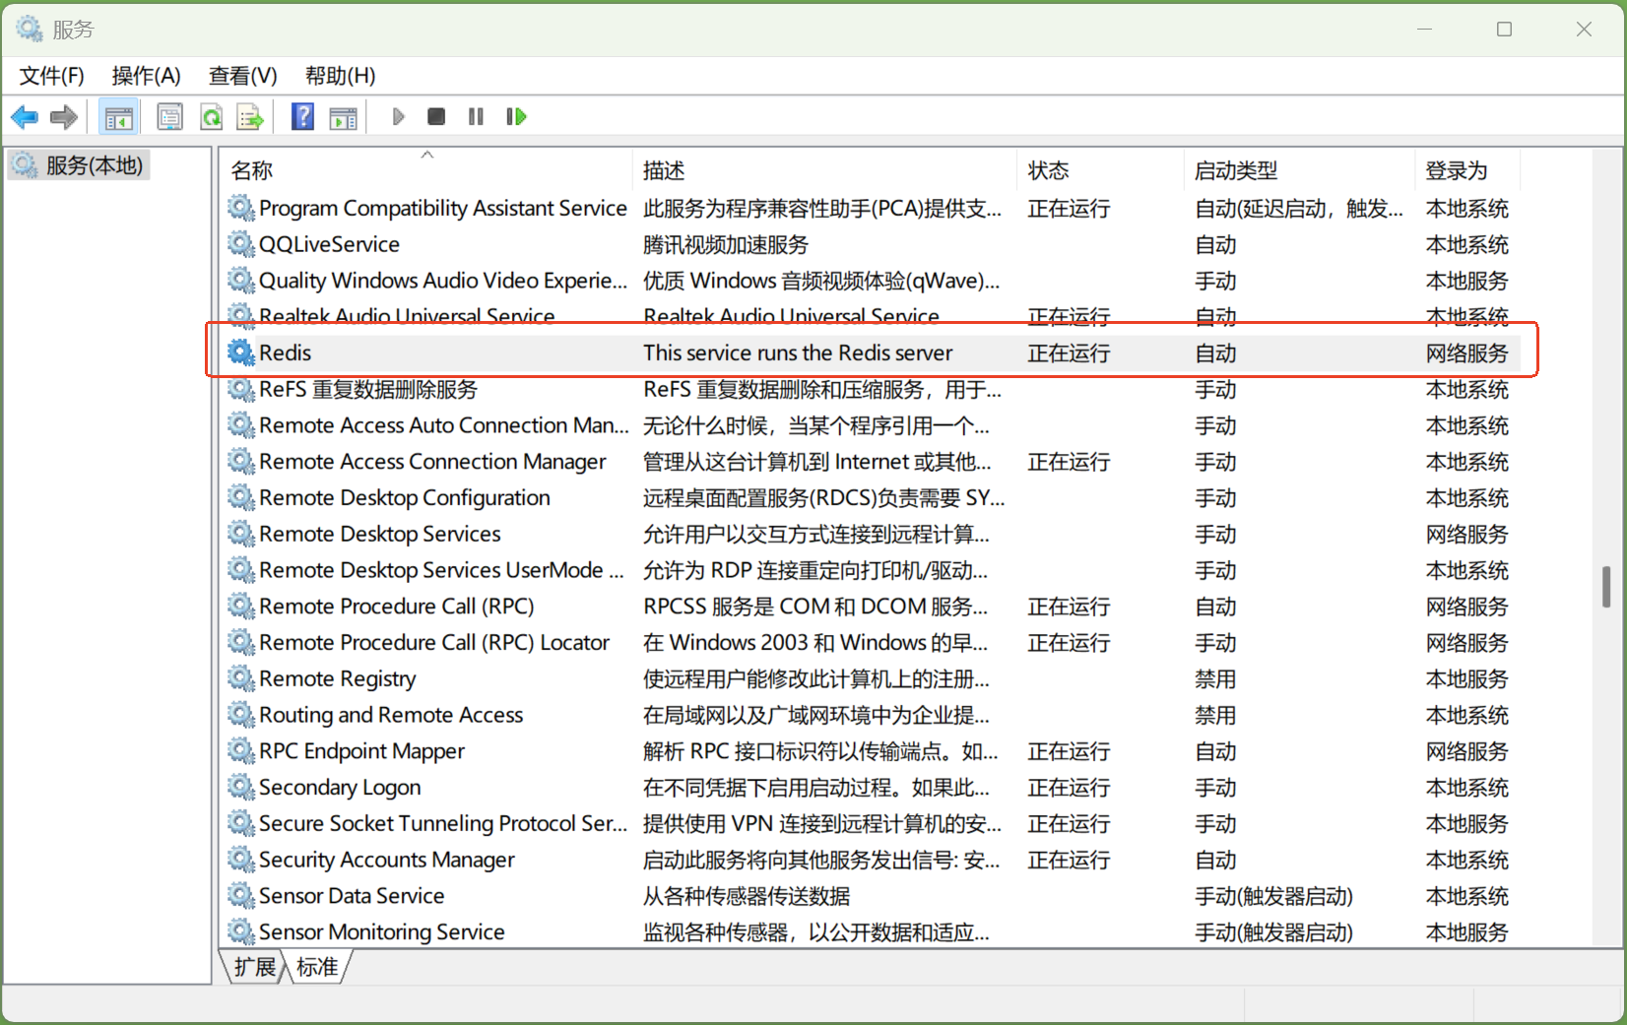
Task: Select Remote Access Connection Manager service
Action: pos(432,462)
